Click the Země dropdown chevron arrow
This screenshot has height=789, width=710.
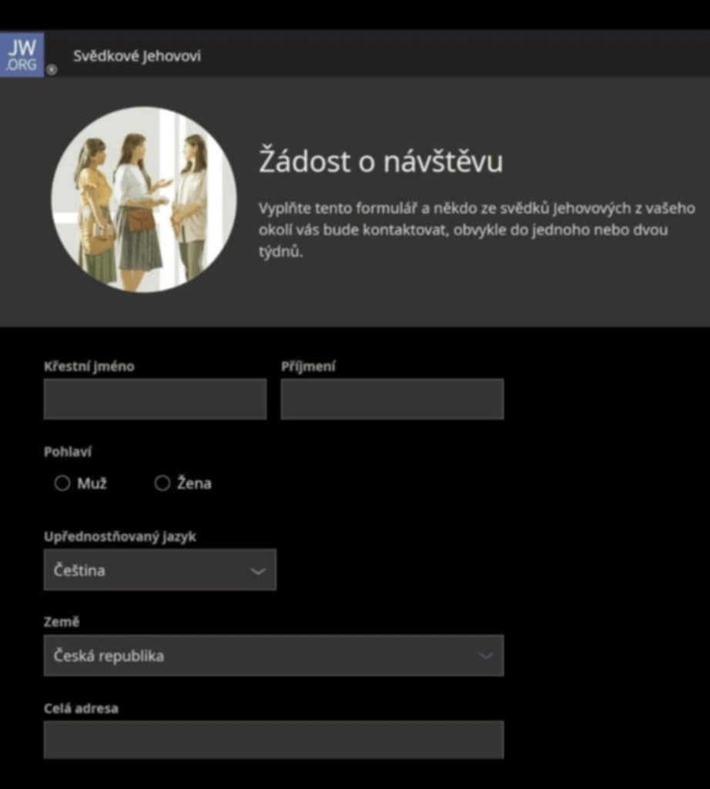485,656
